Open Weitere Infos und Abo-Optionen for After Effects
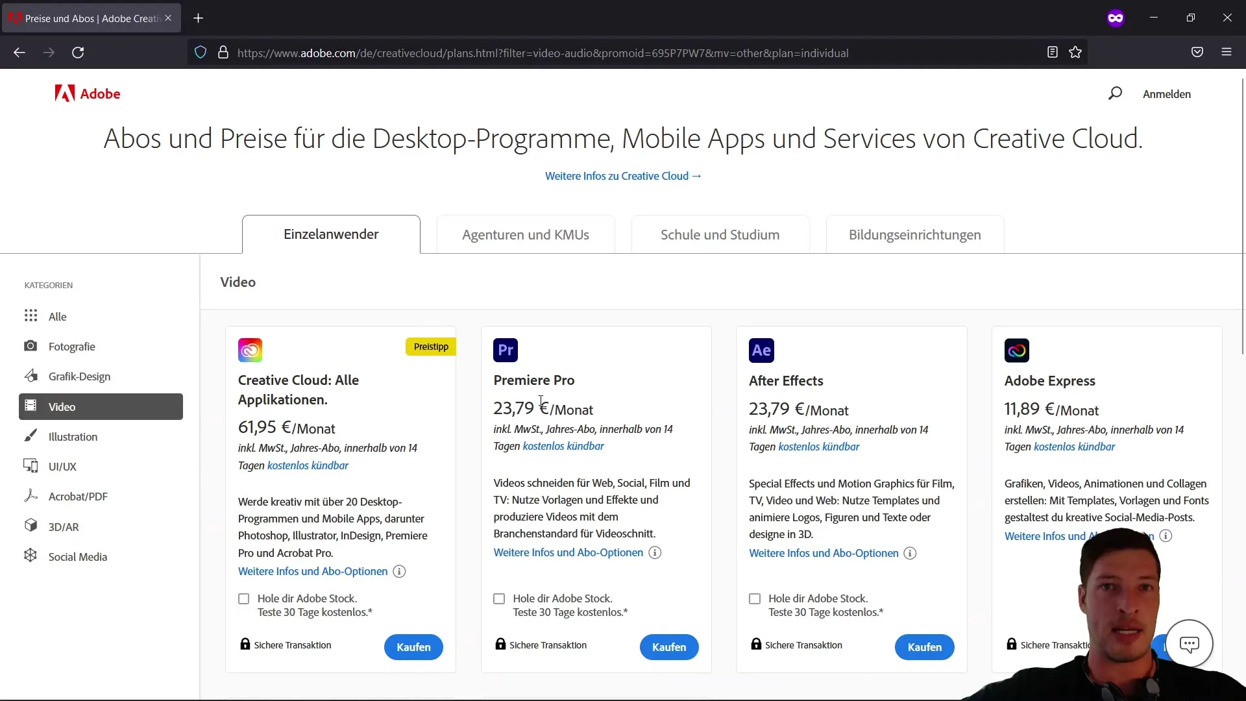This screenshot has height=701, width=1246. click(x=824, y=553)
